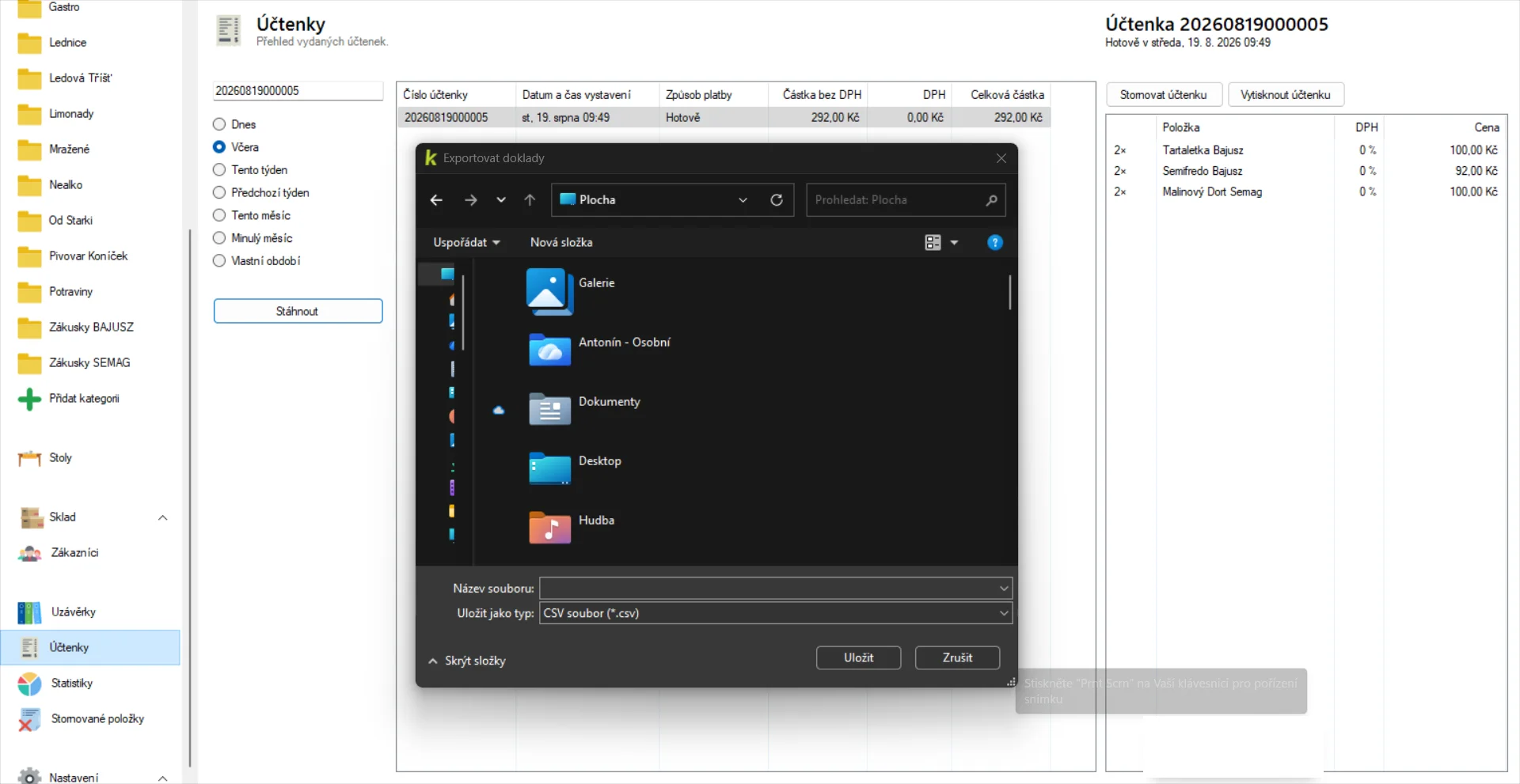
Task: Select the Minulý měsíc radio option
Action: (219, 238)
